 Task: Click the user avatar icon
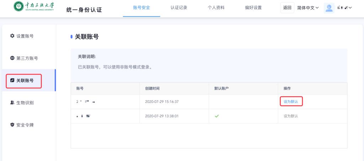(329, 8)
